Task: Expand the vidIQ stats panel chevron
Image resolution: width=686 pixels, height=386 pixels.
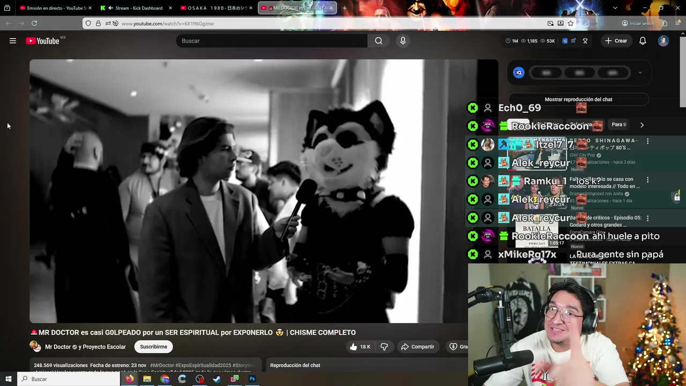Action: pos(640,72)
